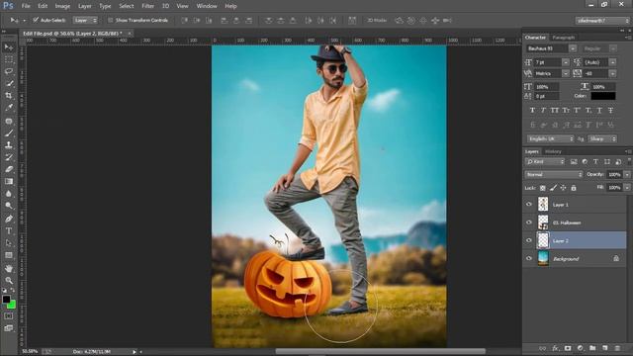Toggle lock image pixels brush button
The image size is (633, 356).
tap(553, 188)
